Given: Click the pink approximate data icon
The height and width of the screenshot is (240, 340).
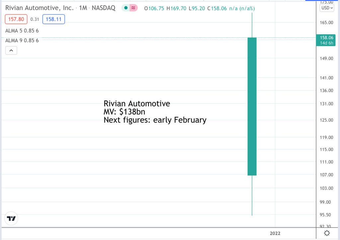Looking at the screenshot, I should click(133, 8).
